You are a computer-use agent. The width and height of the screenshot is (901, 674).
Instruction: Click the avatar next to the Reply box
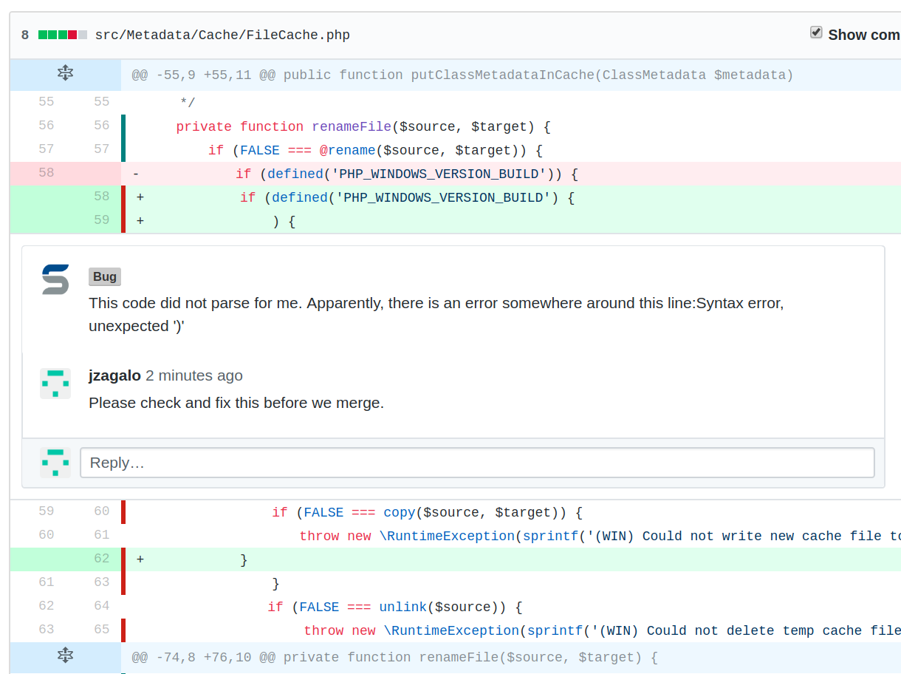click(55, 463)
